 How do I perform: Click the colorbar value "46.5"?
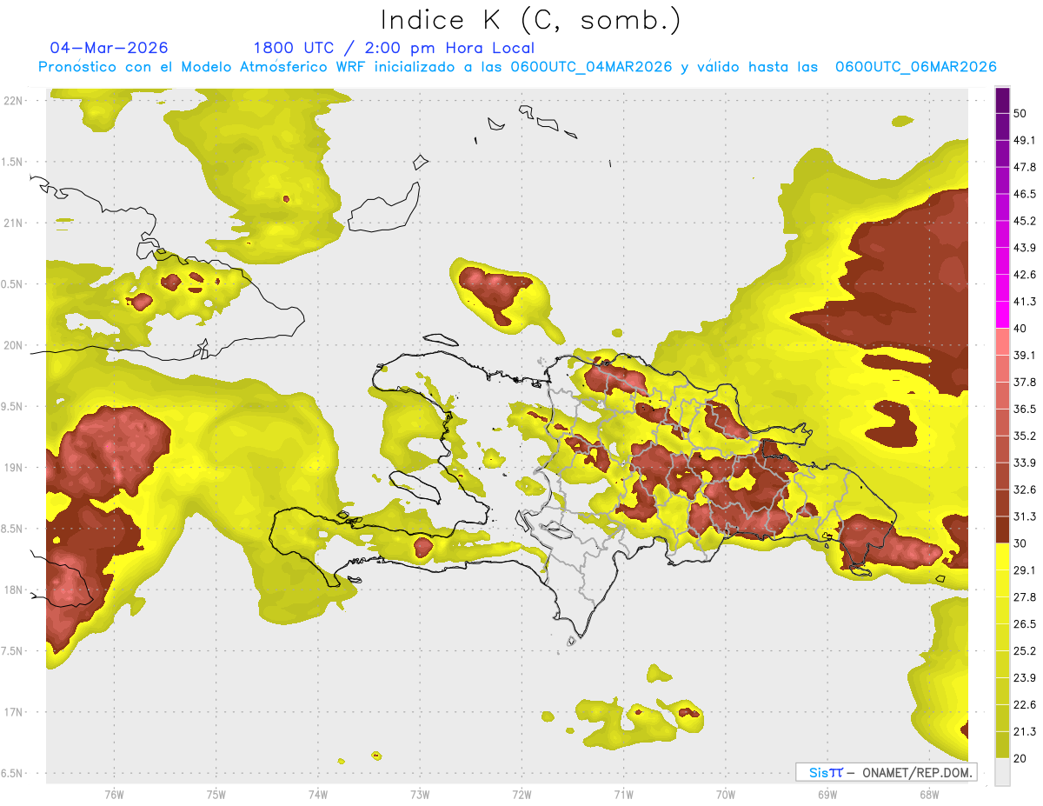tap(1025, 194)
